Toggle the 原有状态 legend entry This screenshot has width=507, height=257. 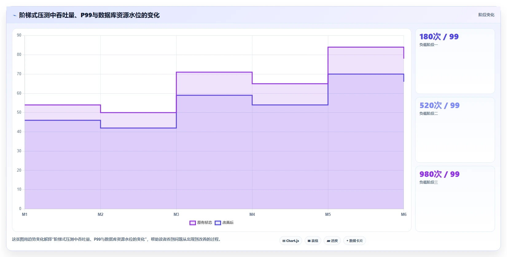coord(201,223)
